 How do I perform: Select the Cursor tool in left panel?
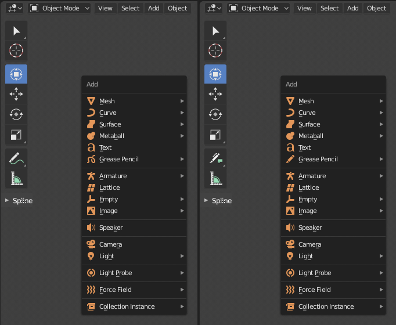(x=16, y=50)
